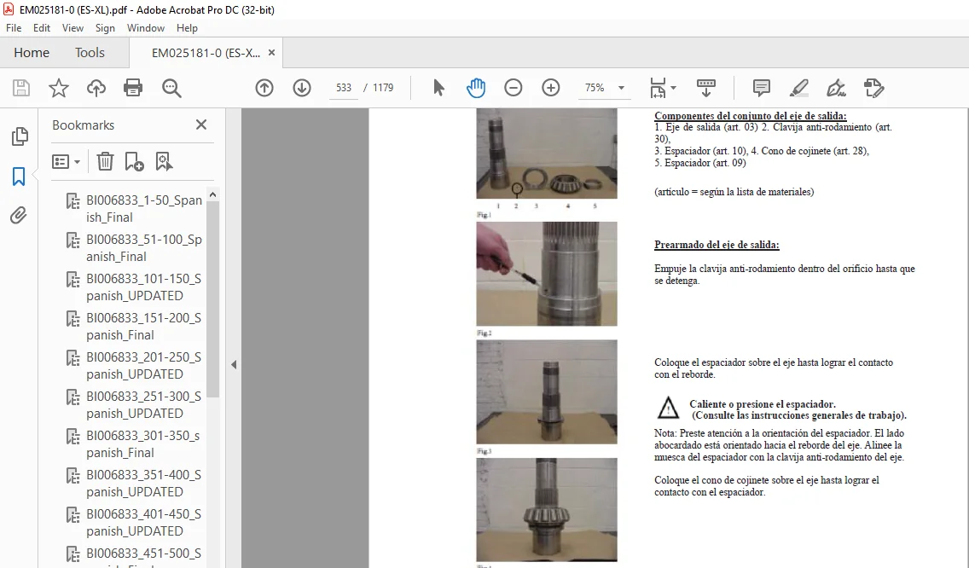The width and height of the screenshot is (969, 568).
Task: Go to previous page arrow
Action: click(264, 88)
